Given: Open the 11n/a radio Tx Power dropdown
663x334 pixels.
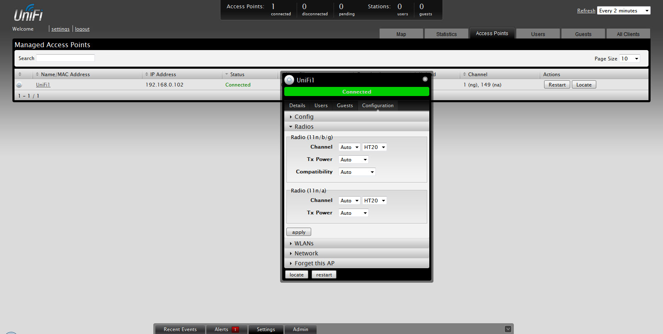Looking at the screenshot, I should pos(353,213).
